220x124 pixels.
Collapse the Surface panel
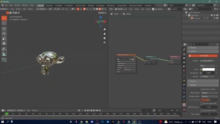coord(203,51)
